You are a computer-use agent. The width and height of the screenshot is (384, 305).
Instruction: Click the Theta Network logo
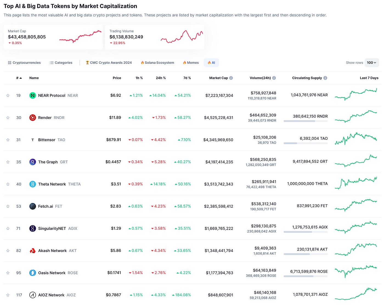coord(33,184)
